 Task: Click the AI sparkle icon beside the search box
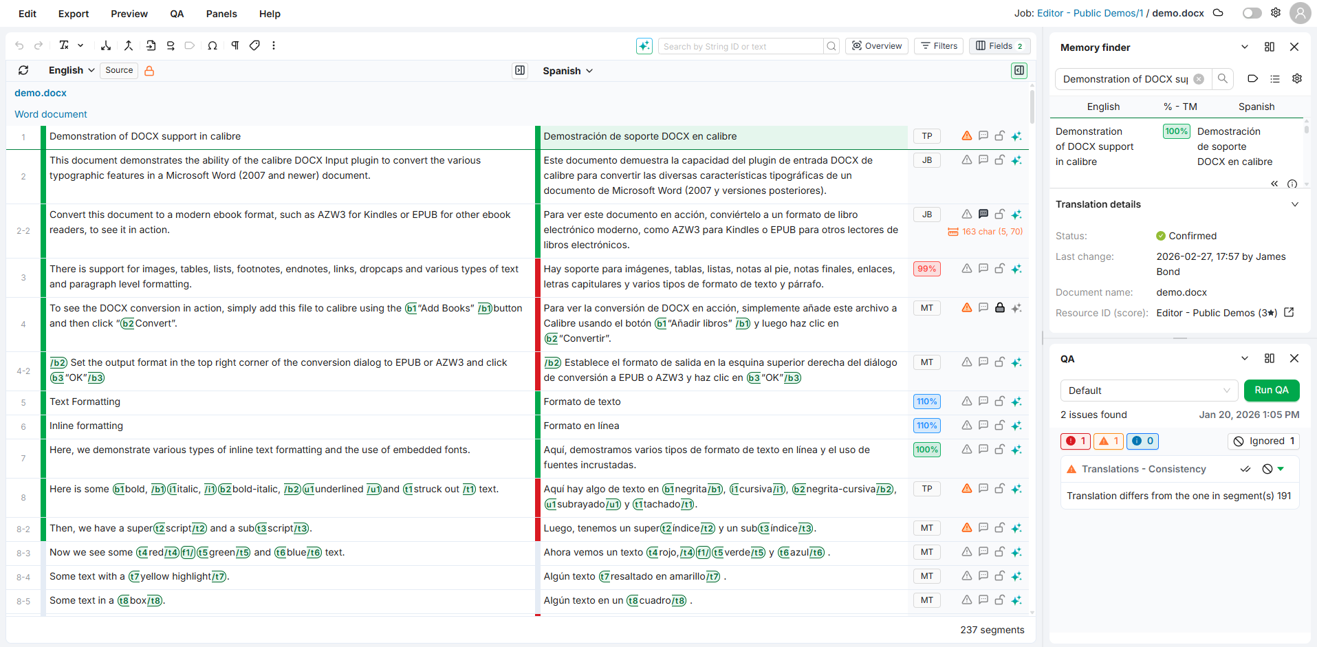644,46
